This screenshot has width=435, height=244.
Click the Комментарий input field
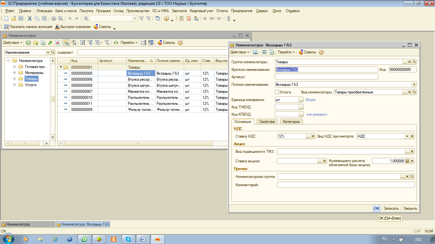point(346,185)
